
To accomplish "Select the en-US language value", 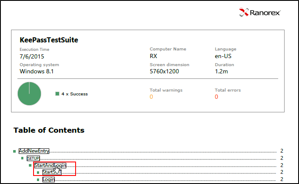I will point(223,56).
